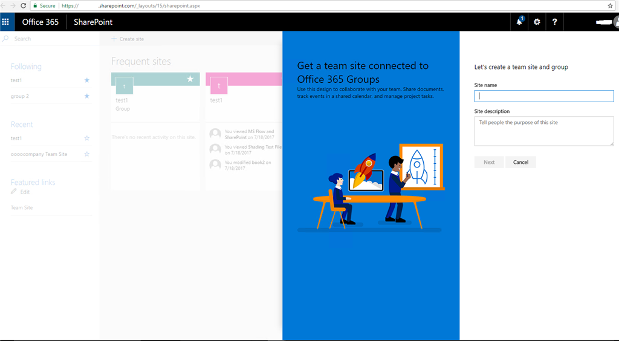Click the Recent section heading
The image size is (619, 341).
22,125
